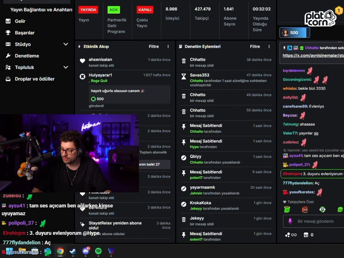Expand the Stüdyo menu chevron
Viewport: 344px width, 258px height.
point(66,44)
